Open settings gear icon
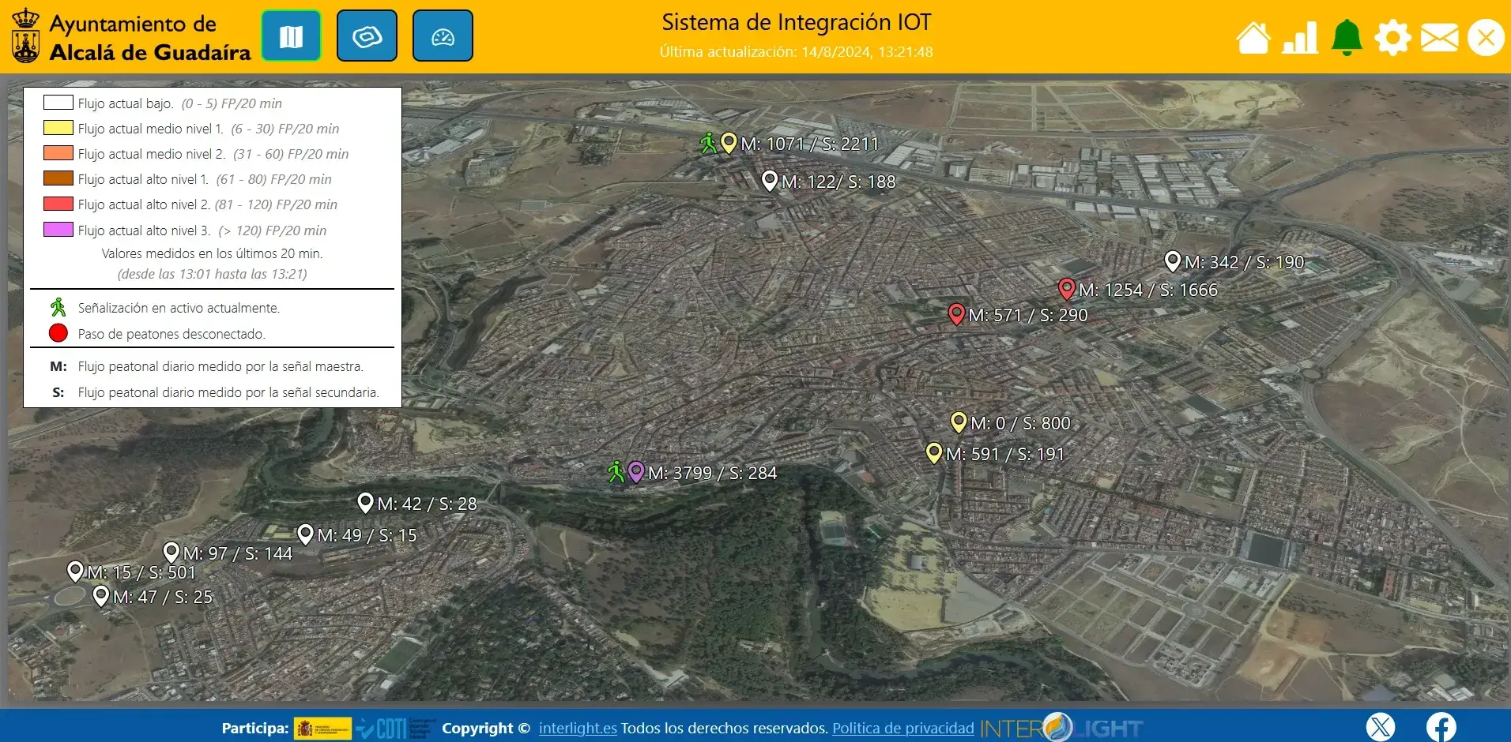1511x742 pixels. (x=1392, y=38)
